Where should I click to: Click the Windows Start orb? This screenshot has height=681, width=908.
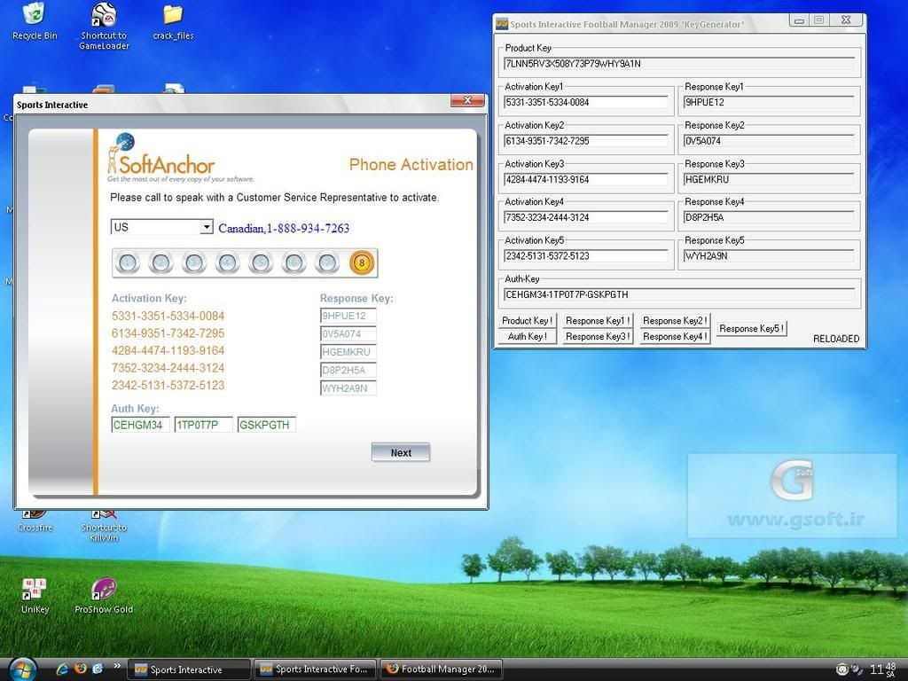pyautogui.click(x=20, y=669)
